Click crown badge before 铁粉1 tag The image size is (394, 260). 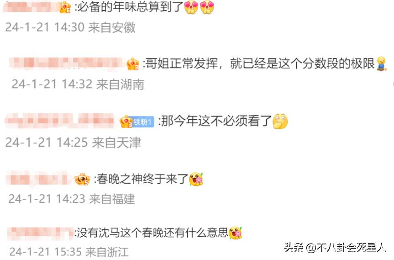click(x=126, y=122)
